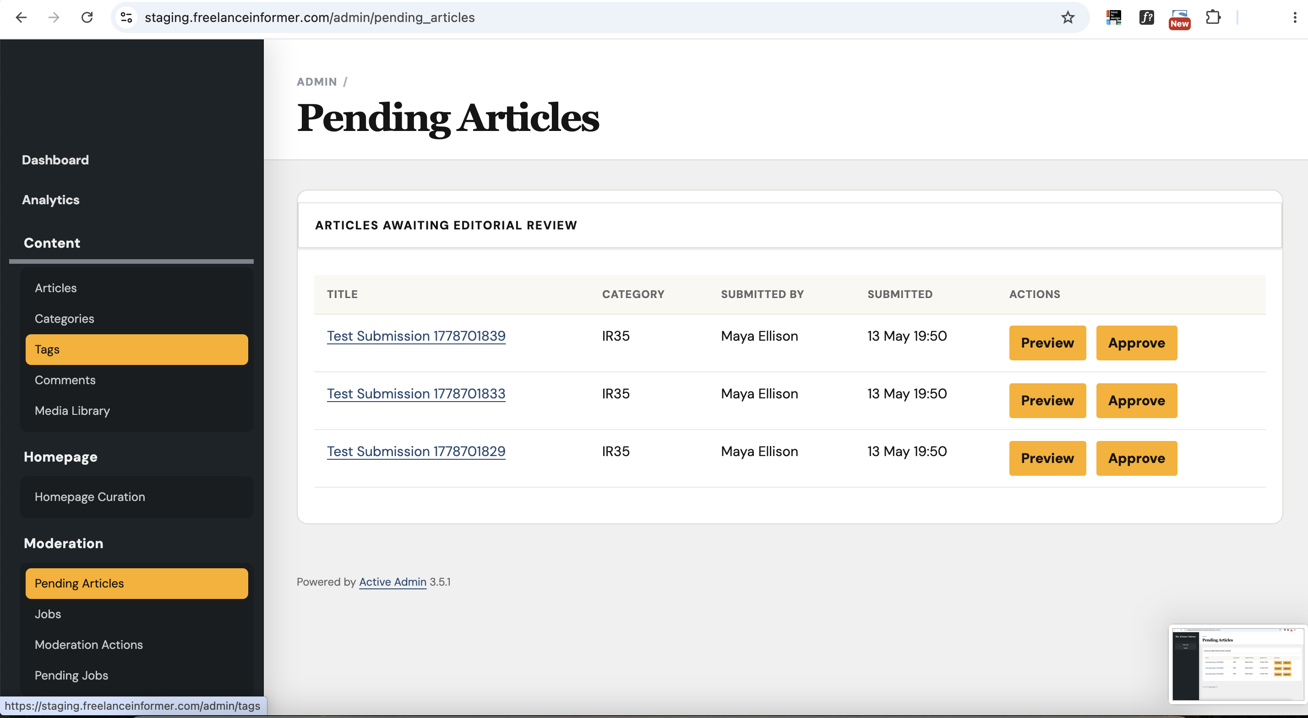Click the CATEGORY column header

pyautogui.click(x=633, y=294)
